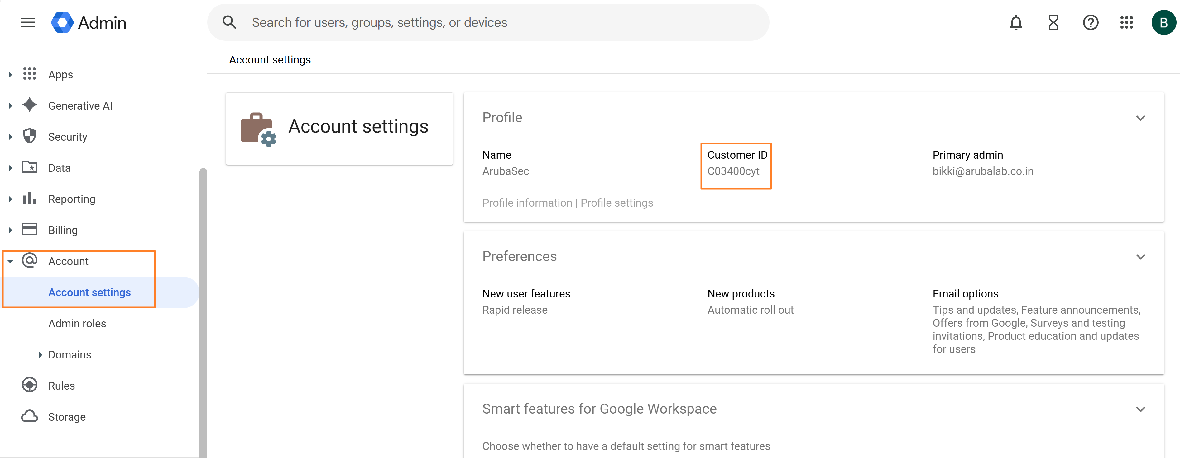Image resolution: width=1180 pixels, height=458 pixels.
Task: Open the hamburger main menu
Action: click(28, 22)
